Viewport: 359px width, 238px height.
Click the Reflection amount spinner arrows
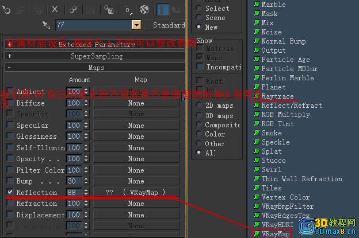tap(86, 192)
